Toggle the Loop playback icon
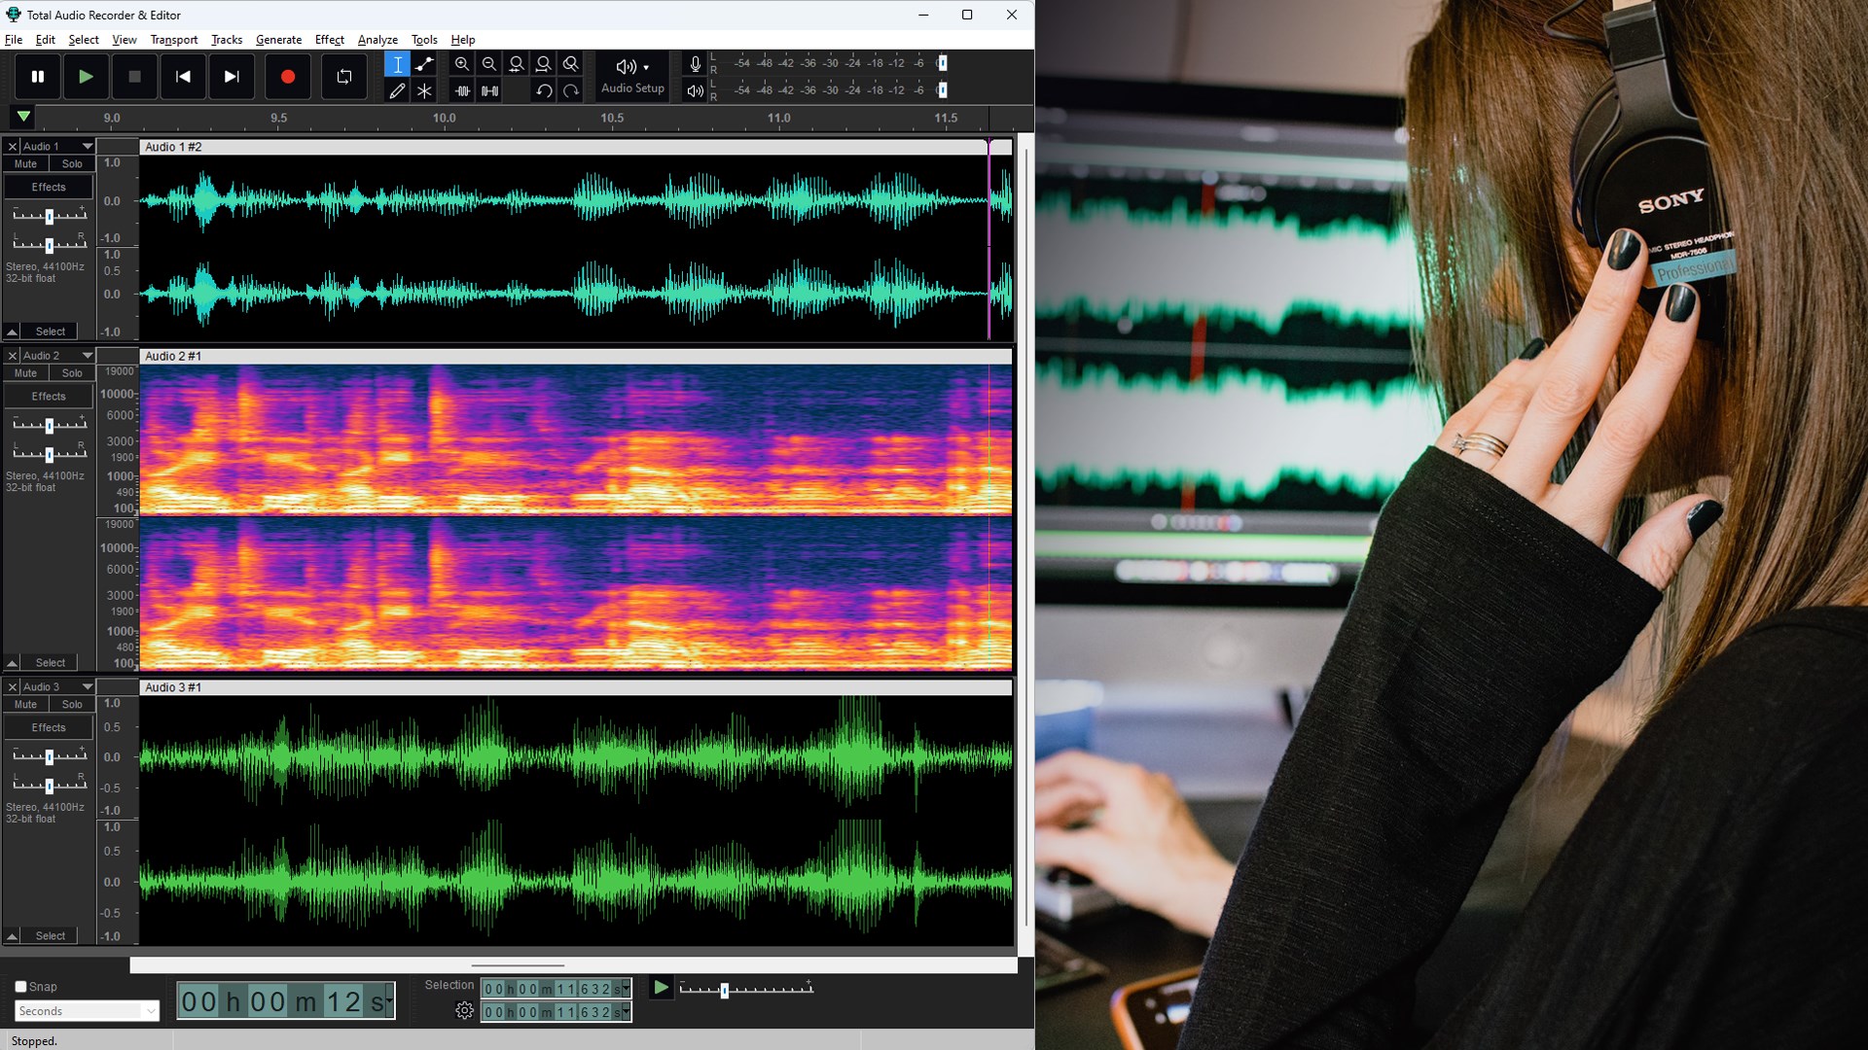 [x=343, y=77]
